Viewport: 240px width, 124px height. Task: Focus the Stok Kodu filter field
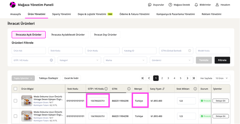tap(65, 51)
